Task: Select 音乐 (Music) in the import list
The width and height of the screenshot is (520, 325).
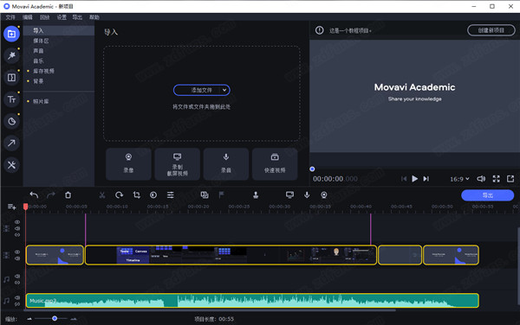Action: coord(59,61)
